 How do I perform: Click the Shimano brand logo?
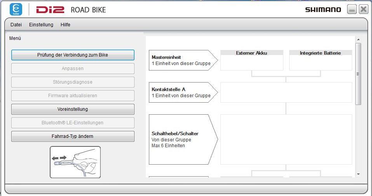[323, 10]
